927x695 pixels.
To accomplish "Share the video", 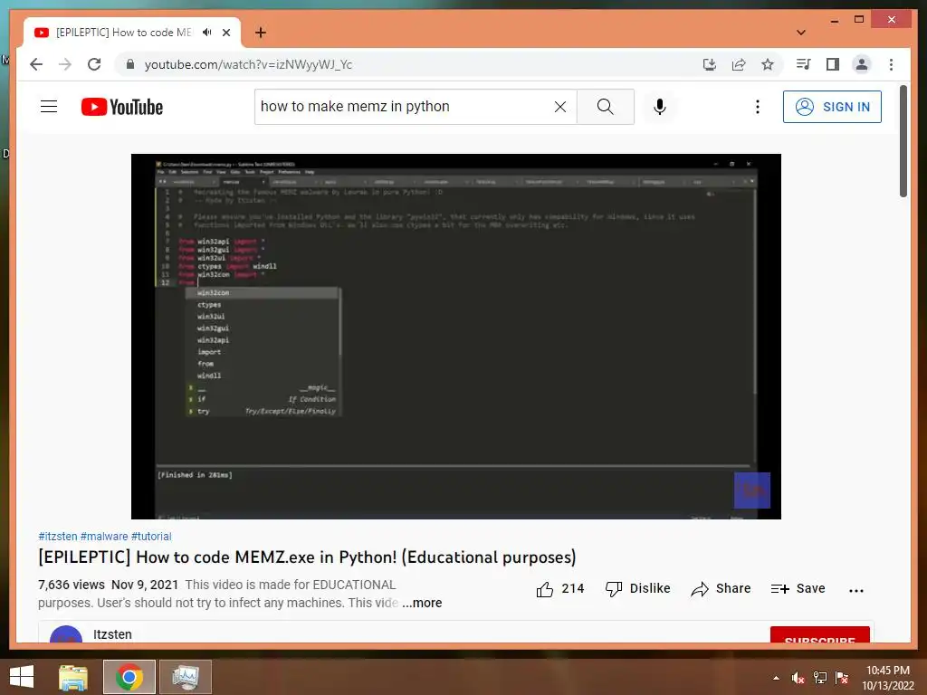I will pos(721,588).
